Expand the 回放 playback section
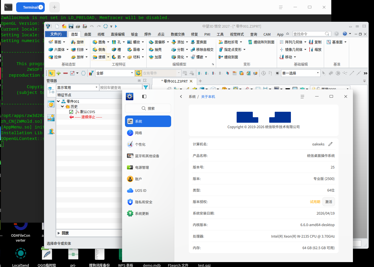374x267 pixels. pyautogui.click(x=59, y=233)
